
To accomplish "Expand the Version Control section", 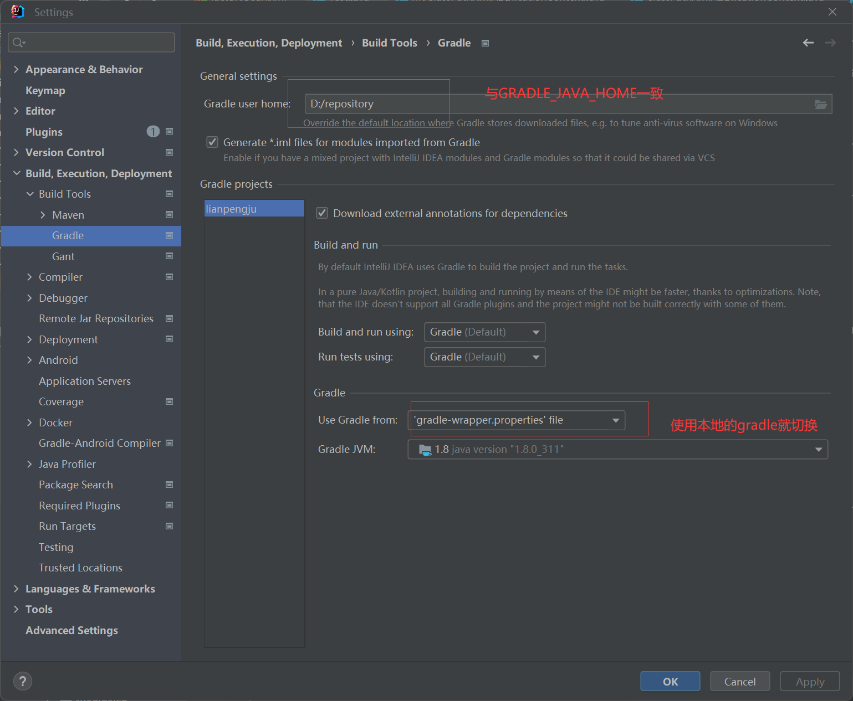I will pos(16,152).
